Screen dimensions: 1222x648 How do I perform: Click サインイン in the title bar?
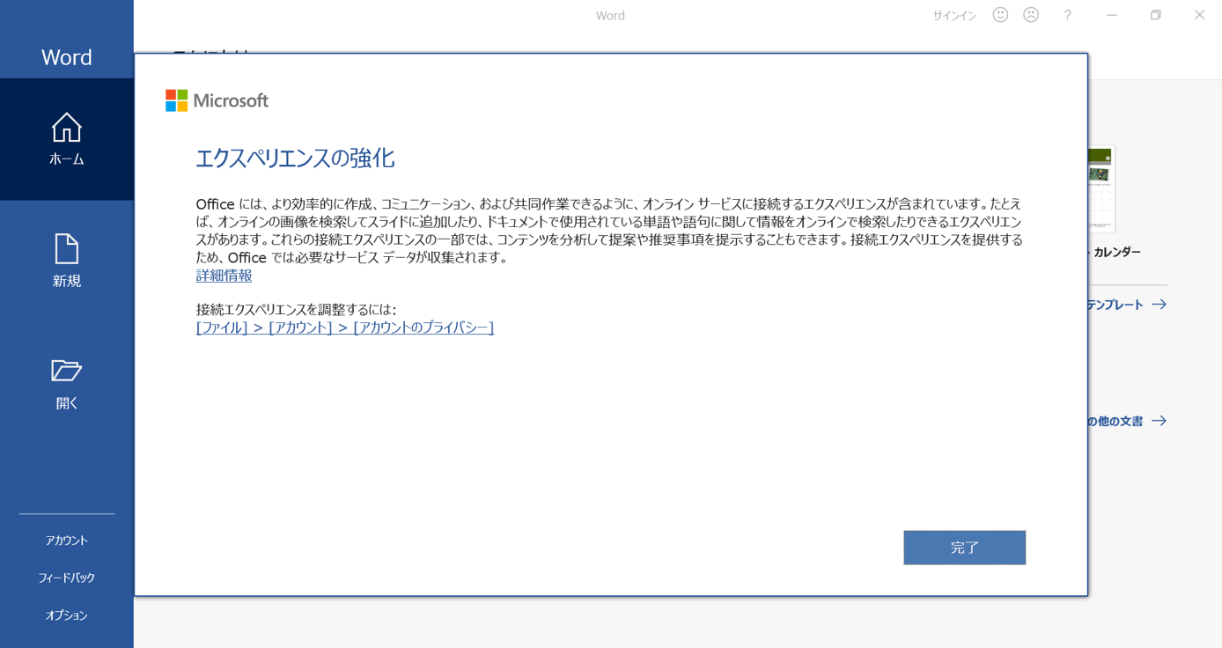[x=954, y=16]
